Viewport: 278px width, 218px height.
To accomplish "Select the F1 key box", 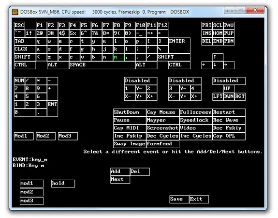I will (41, 25).
